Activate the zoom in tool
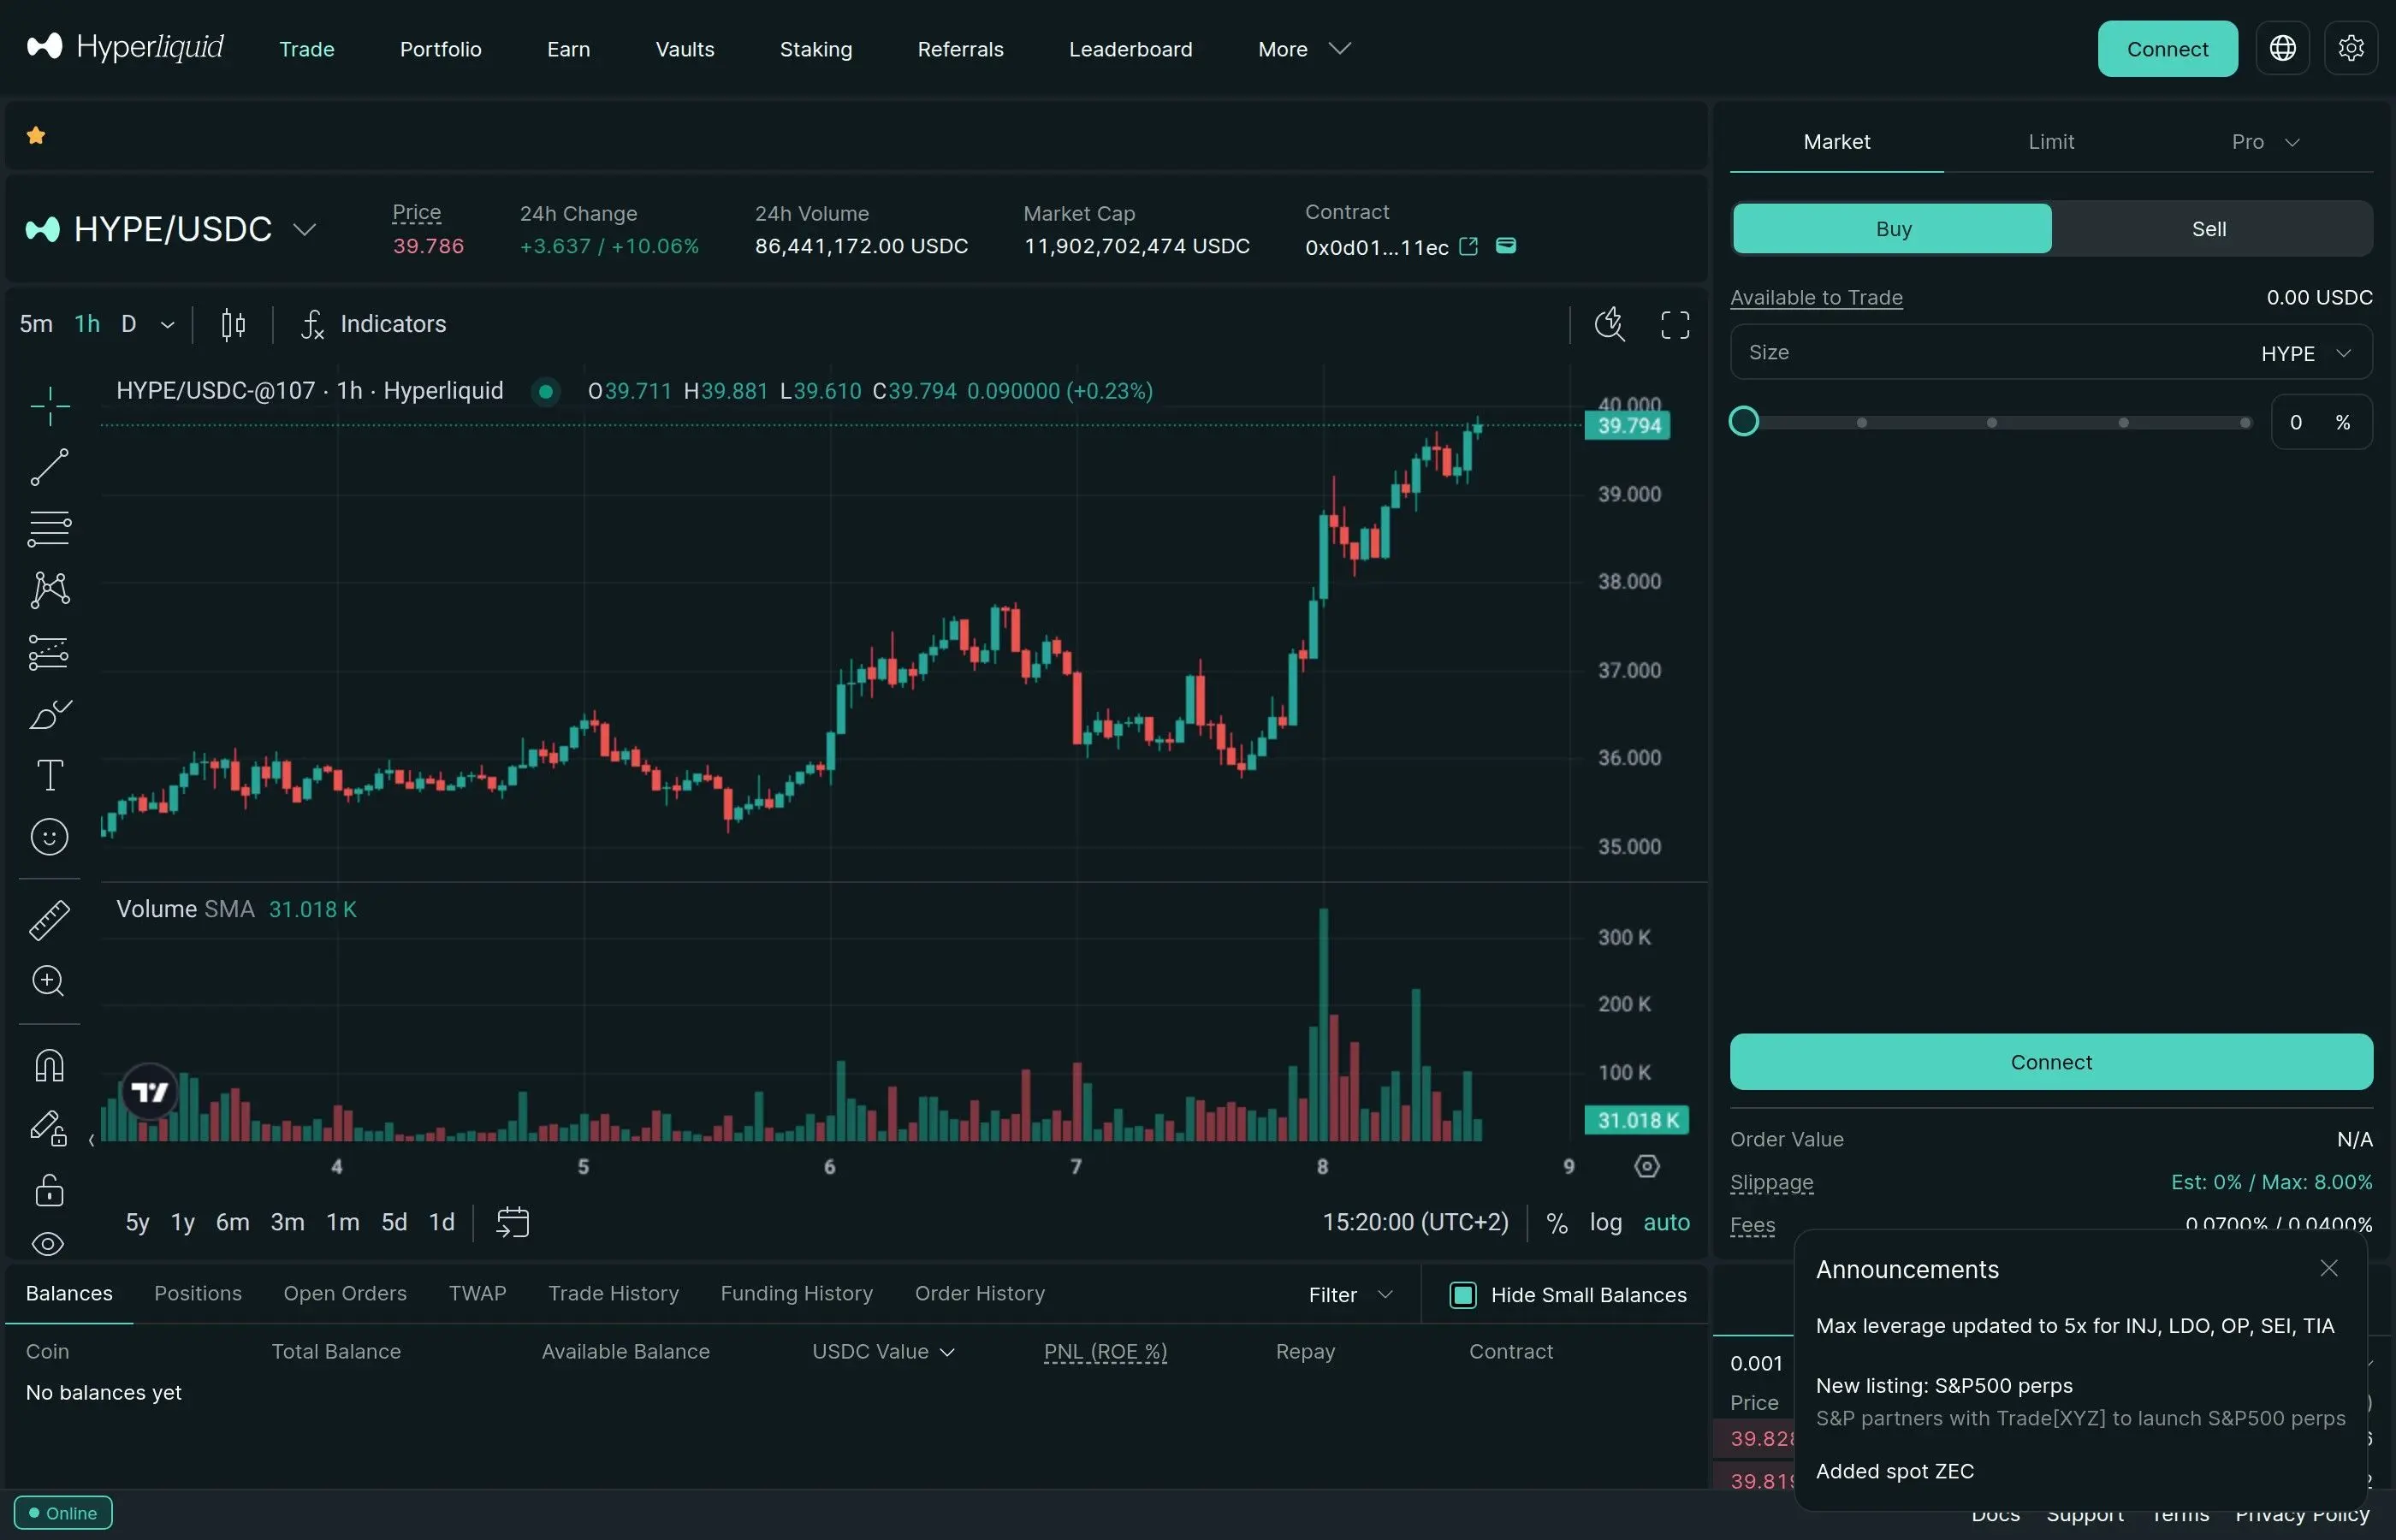The image size is (2396, 1540). point(49,981)
